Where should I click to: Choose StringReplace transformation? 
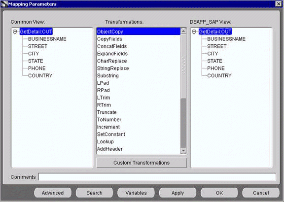(139, 68)
